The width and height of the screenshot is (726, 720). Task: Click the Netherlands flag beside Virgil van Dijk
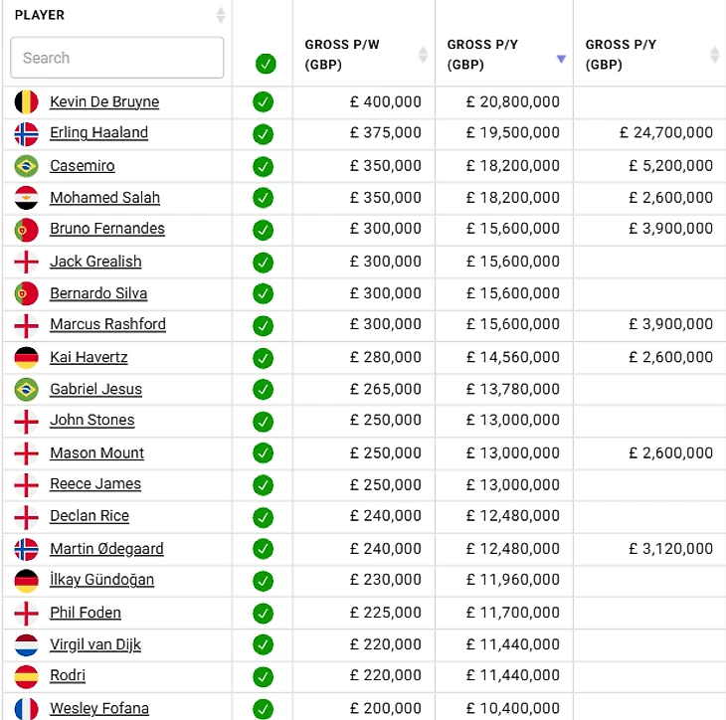(27, 645)
